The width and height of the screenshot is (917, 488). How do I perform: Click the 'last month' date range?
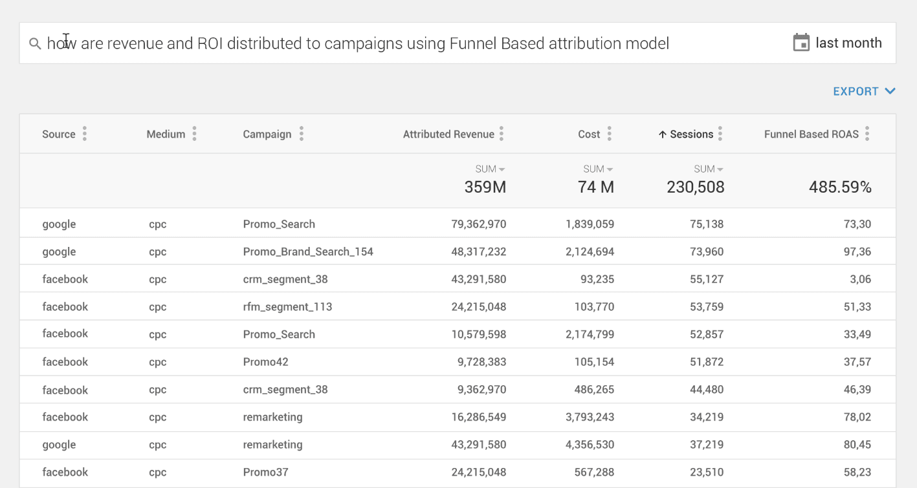click(848, 43)
